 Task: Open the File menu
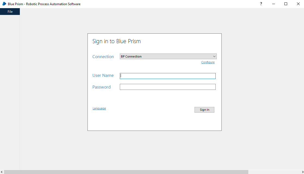10,12
